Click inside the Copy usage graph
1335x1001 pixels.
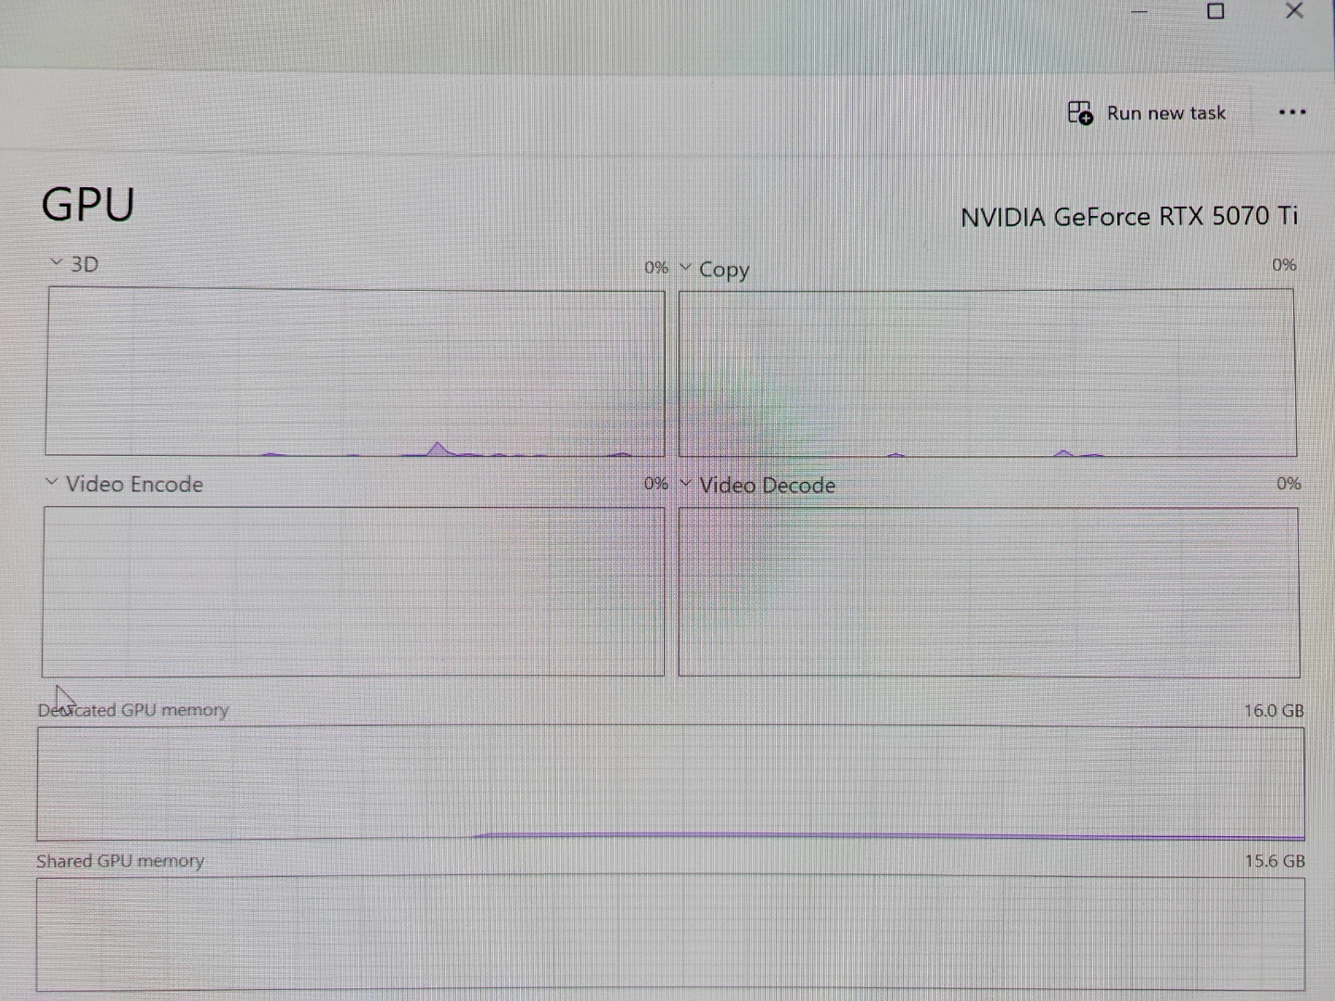point(987,373)
